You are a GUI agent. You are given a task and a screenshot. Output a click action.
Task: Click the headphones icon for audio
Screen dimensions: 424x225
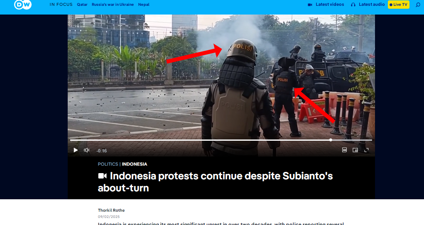point(353,5)
